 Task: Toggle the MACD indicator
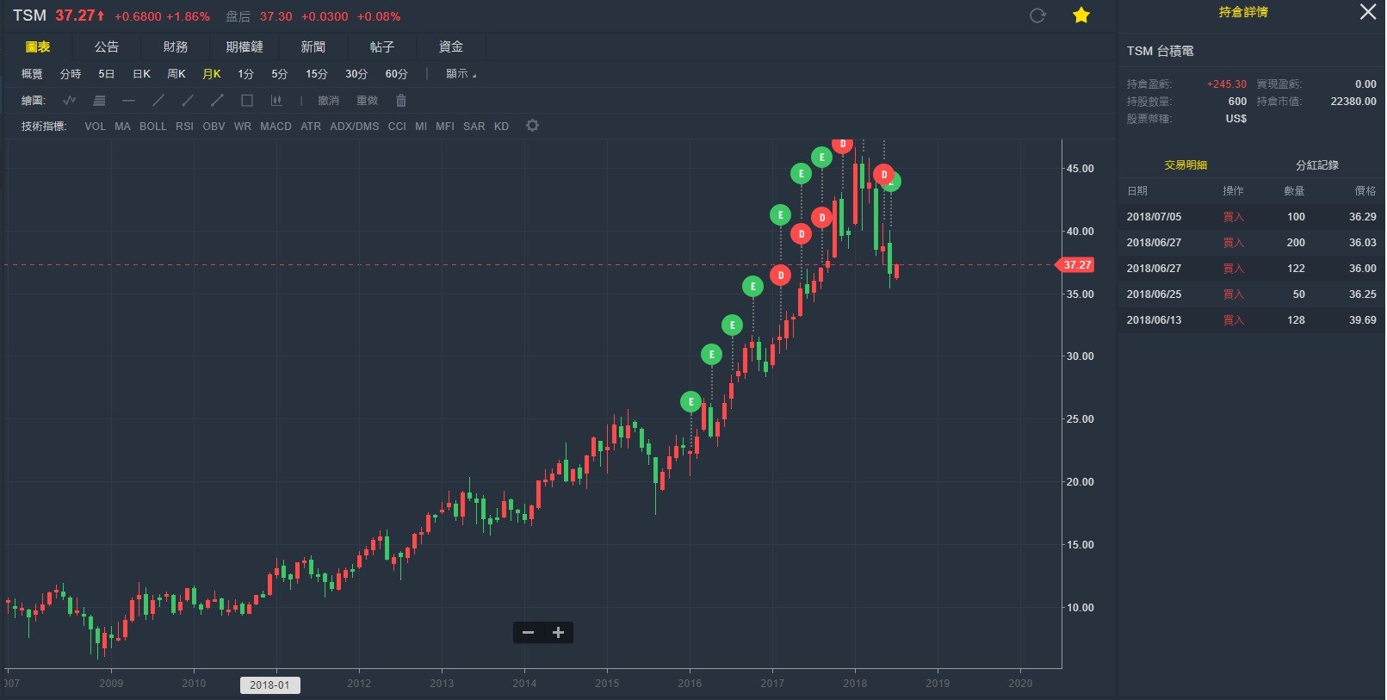[x=276, y=127]
